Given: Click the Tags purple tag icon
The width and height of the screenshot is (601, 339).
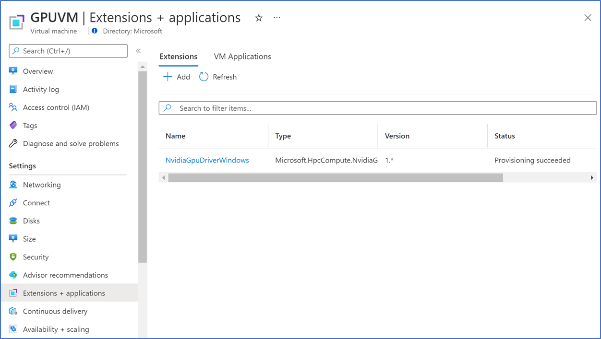Looking at the screenshot, I should click(x=13, y=125).
